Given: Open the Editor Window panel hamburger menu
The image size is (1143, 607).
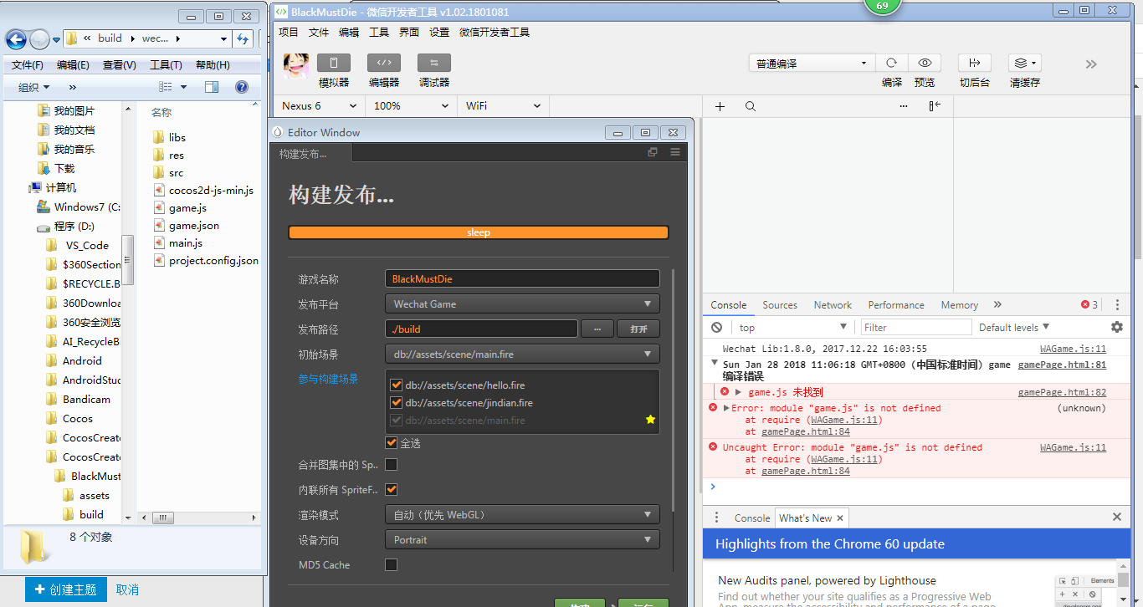Looking at the screenshot, I should [675, 152].
